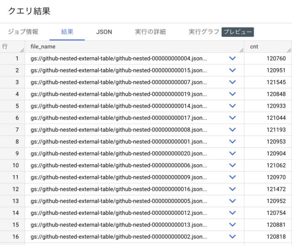The height and width of the screenshot is (245, 292).
Task: Select cnt value 121472
Action: 276,189
